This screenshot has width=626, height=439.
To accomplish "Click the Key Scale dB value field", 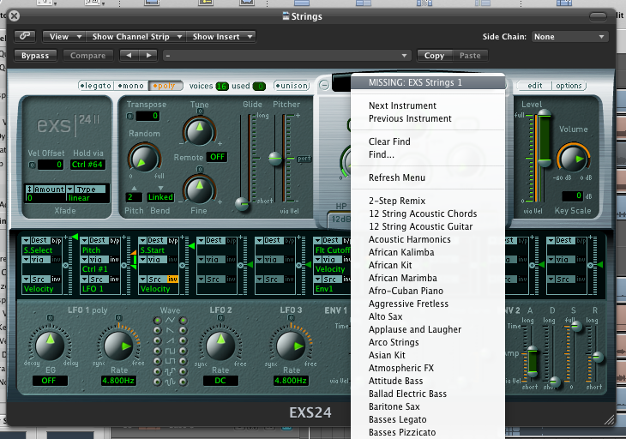I will point(572,196).
